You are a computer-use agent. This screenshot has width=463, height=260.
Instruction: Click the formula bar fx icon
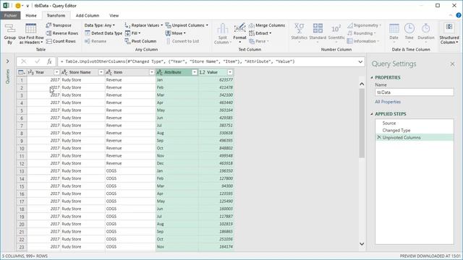click(x=49, y=61)
